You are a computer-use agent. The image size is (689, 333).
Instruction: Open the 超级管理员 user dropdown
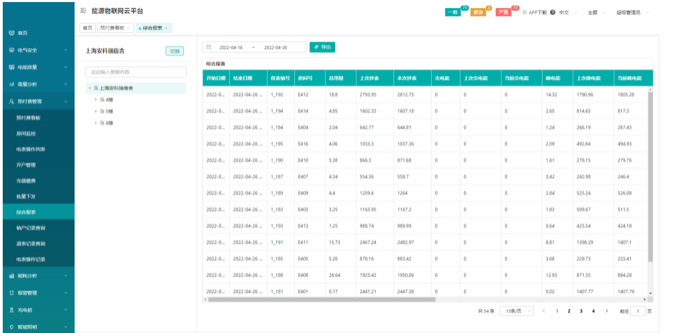[632, 13]
